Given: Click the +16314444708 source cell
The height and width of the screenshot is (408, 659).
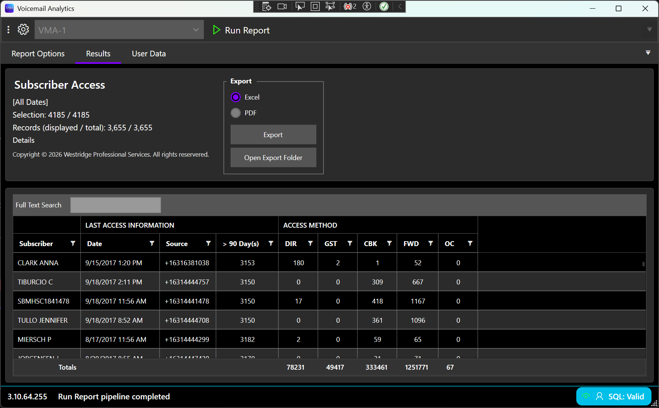Looking at the screenshot, I should click(x=188, y=320).
